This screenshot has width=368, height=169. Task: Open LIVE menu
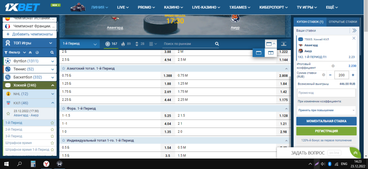click(123, 7)
